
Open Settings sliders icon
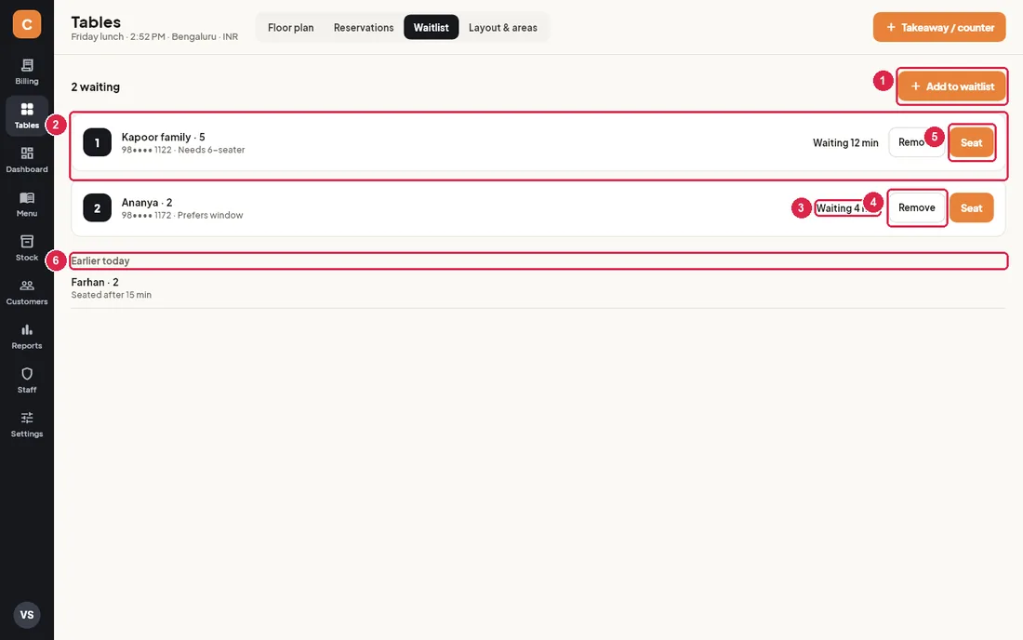tap(27, 418)
